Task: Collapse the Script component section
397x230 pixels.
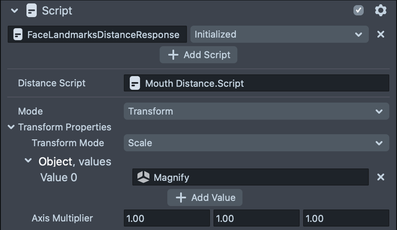Action: coord(15,11)
